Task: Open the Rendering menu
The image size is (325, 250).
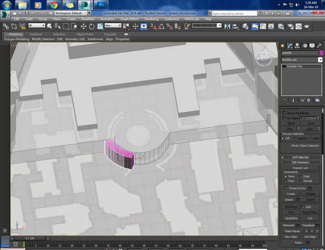Action: [x=151, y=19]
